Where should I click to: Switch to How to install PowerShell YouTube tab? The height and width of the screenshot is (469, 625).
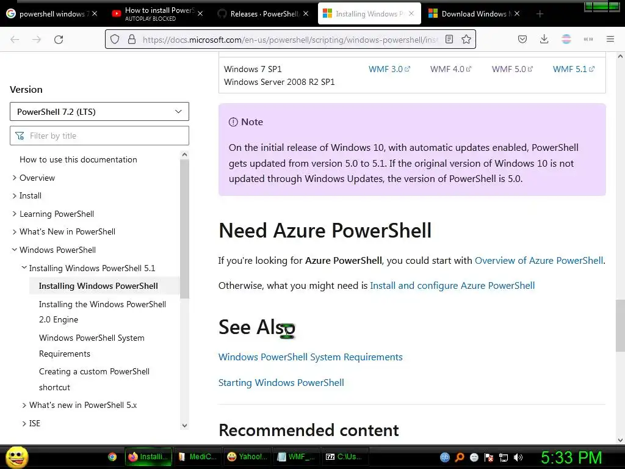point(157,13)
